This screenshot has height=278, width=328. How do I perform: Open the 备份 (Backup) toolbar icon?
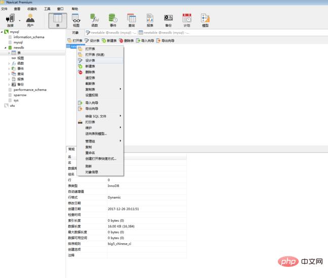168,19
